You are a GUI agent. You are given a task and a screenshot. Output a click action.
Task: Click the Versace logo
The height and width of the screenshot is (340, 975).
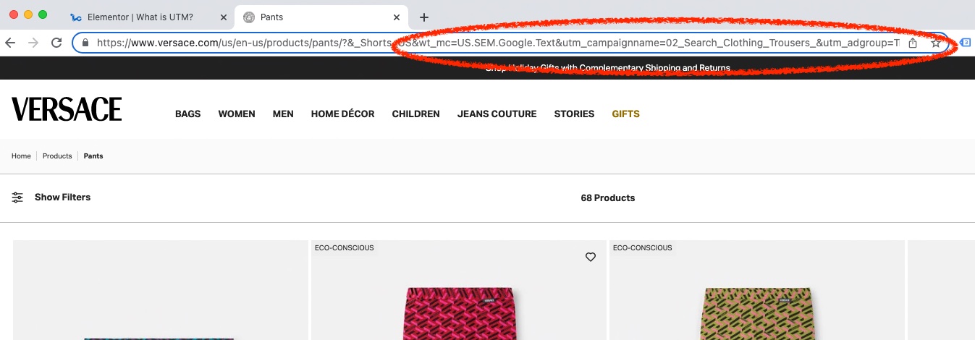(x=67, y=109)
